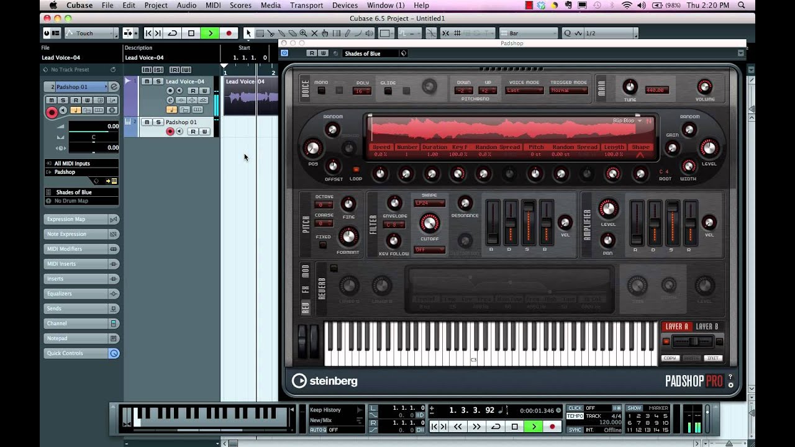Toggle the Padshop MONO switch
The height and width of the screenshot is (447, 795).
[x=321, y=91]
